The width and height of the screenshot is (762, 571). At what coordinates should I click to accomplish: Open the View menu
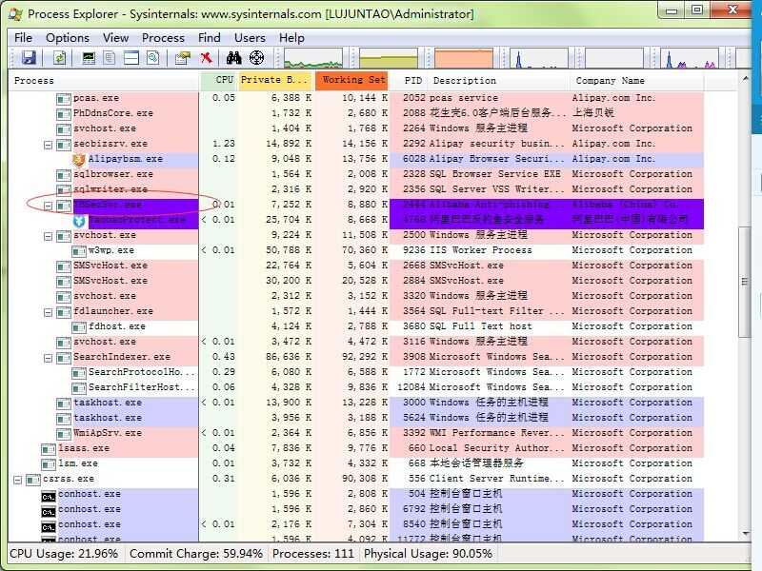click(115, 37)
